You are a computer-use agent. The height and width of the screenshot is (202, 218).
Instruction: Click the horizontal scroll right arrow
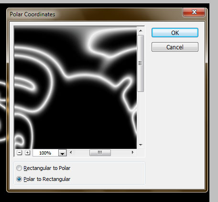point(132,153)
